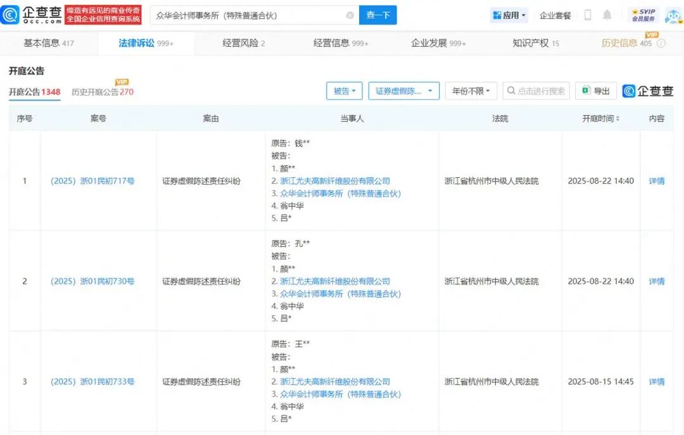
Task: Expand the 证券虚假陈... case type dropdown
Action: click(x=403, y=91)
